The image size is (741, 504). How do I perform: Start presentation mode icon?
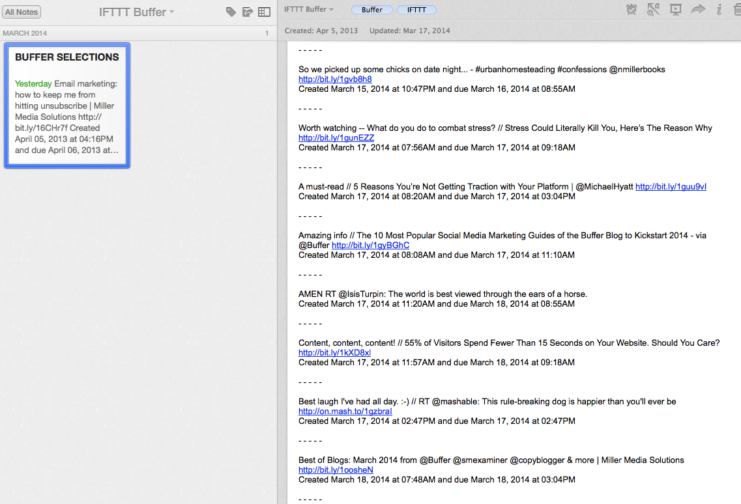pyautogui.click(x=676, y=10)
